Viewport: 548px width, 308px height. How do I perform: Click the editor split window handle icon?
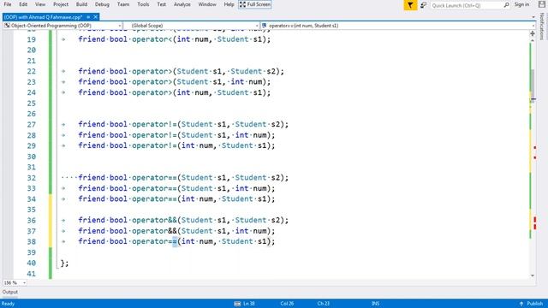[x=533, y=33]
